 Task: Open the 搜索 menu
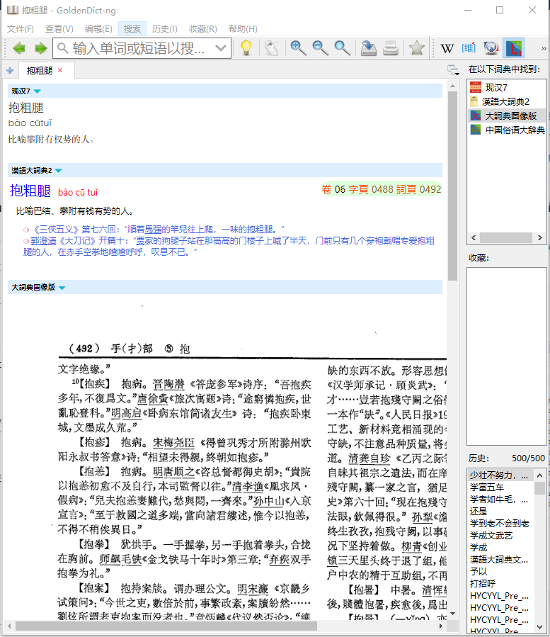(x=132, y=29)
